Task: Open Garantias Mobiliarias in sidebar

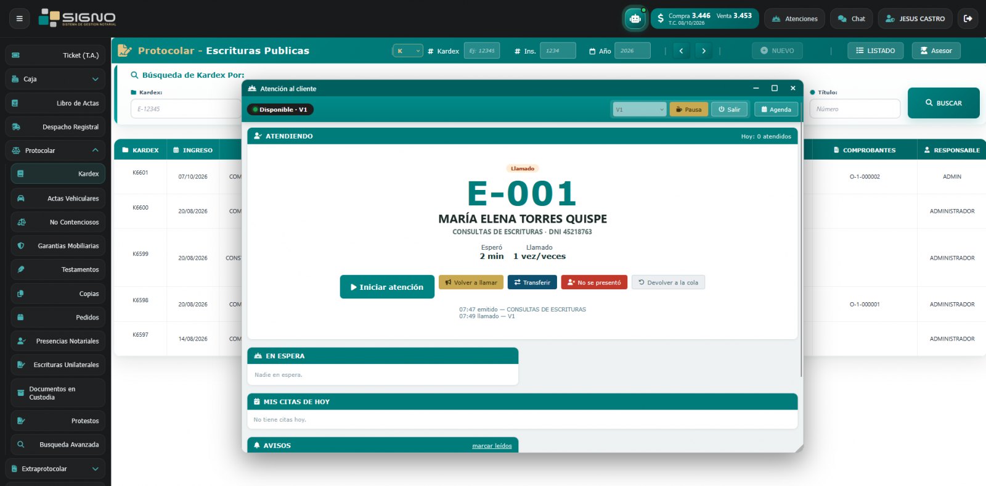Action: [58, 246]
